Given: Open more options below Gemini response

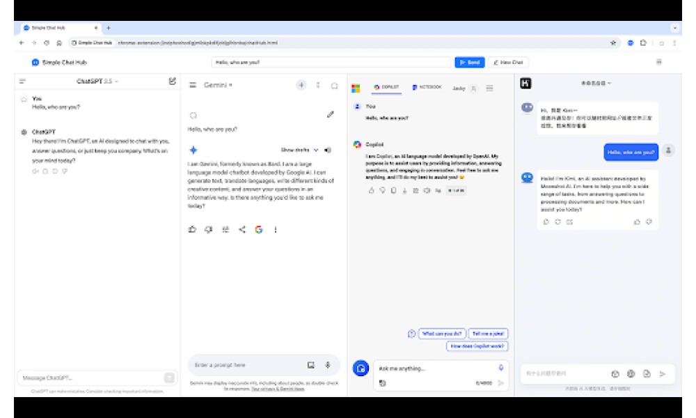Looking at the screenshot, I should [x=275, y=229].
